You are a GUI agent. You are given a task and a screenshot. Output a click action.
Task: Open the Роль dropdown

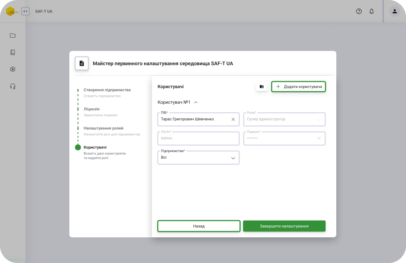click(x=284, y=119)
